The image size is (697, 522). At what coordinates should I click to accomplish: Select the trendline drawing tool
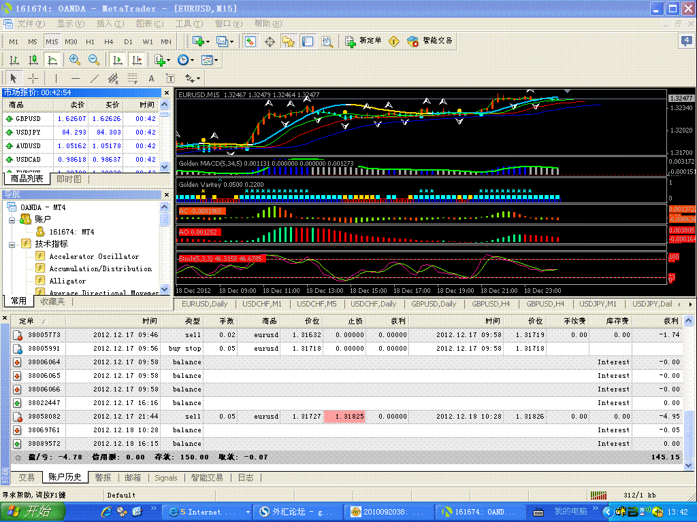pos(94,78)
